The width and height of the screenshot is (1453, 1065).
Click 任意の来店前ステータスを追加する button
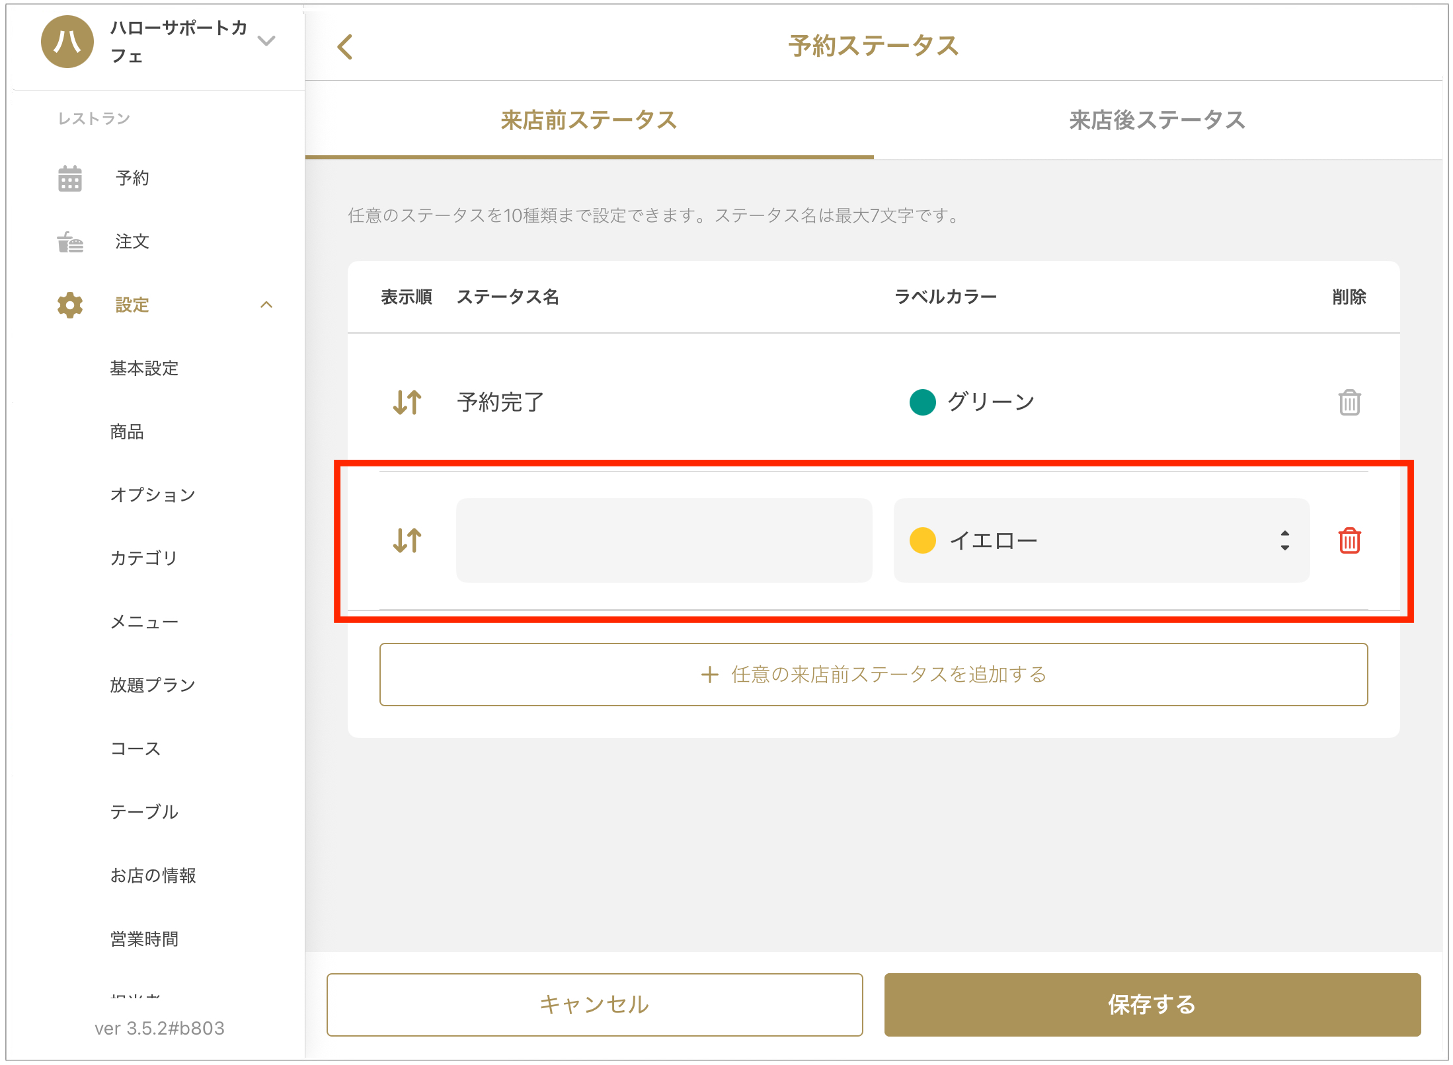pos(873,675)
